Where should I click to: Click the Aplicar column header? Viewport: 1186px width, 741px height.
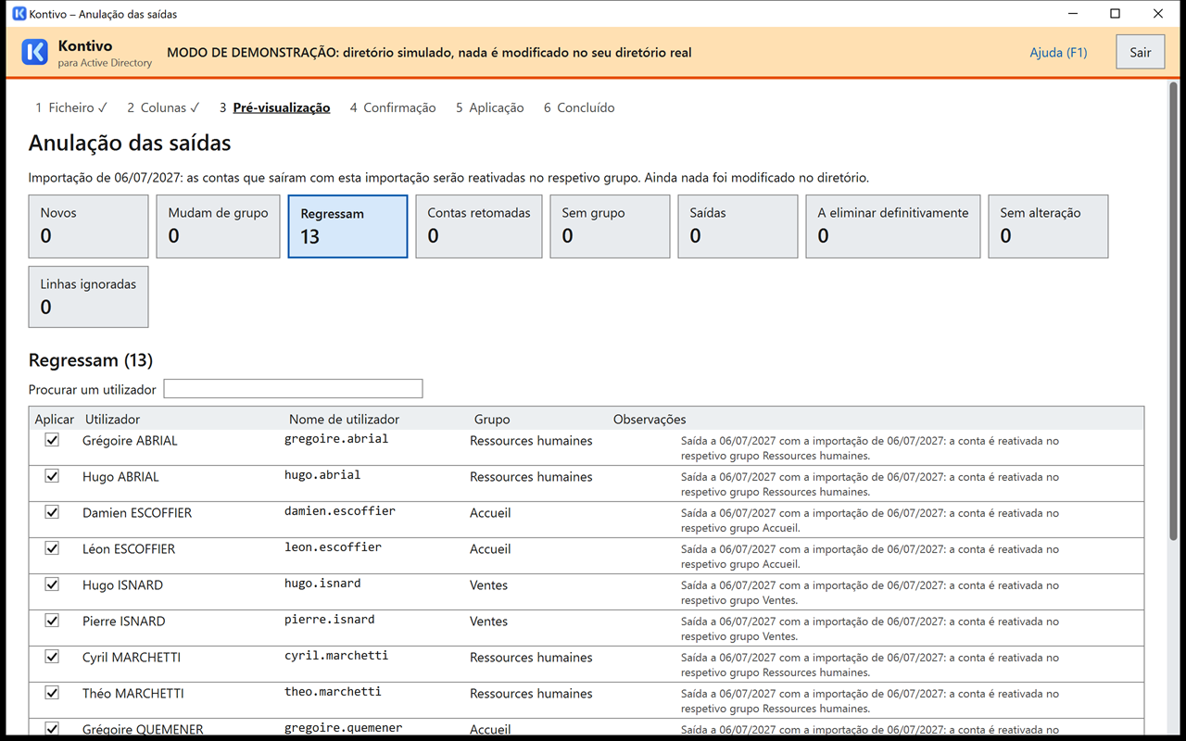55,420
